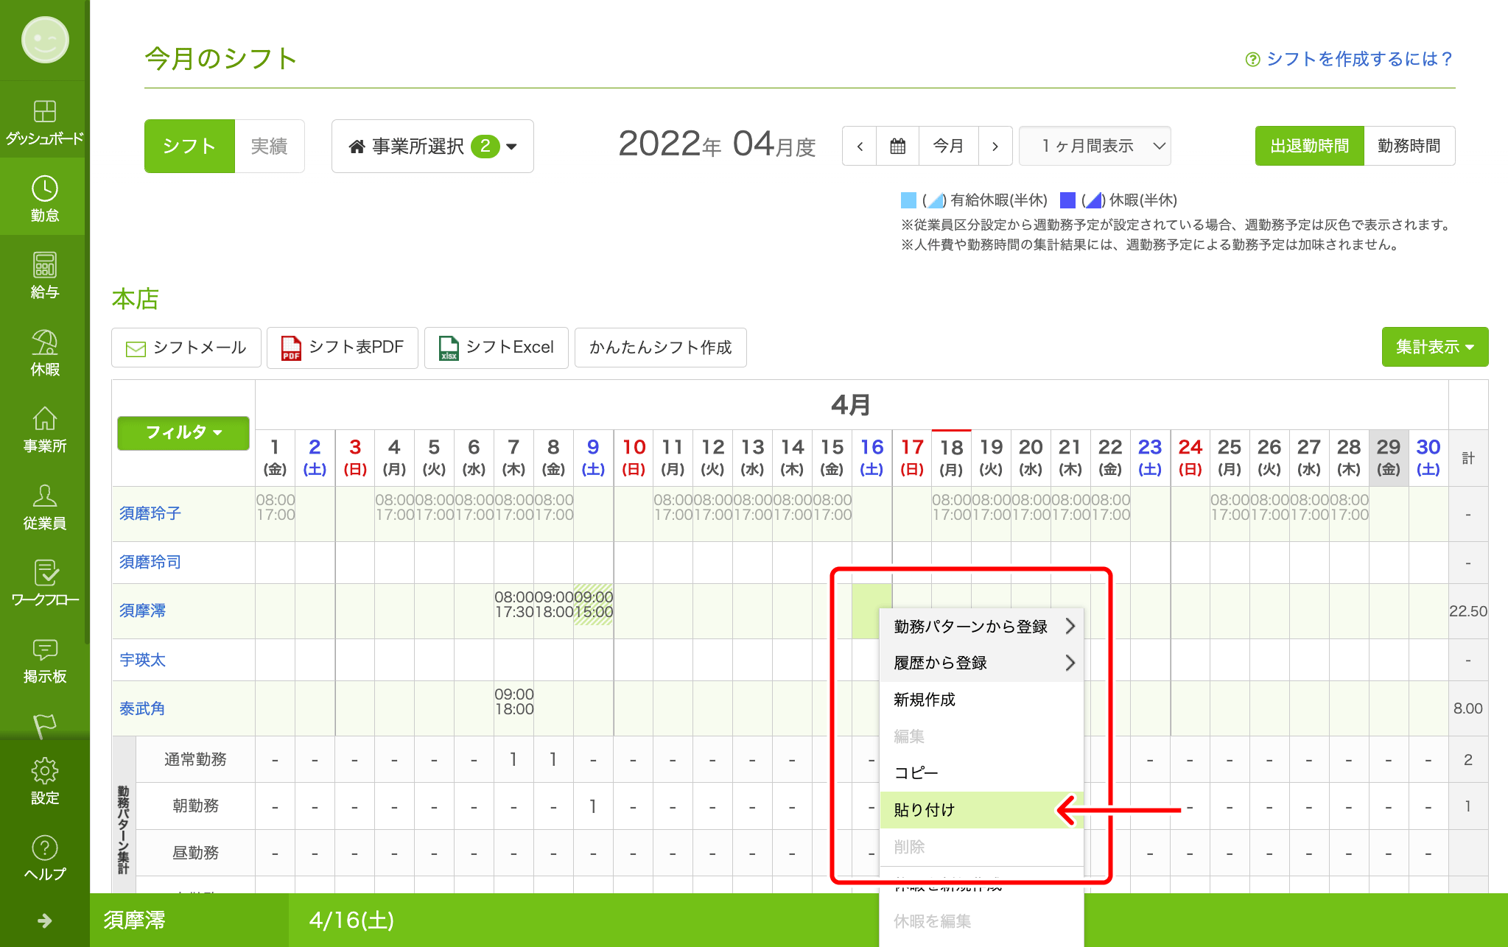Open employee 須摩澪 link

142,610
